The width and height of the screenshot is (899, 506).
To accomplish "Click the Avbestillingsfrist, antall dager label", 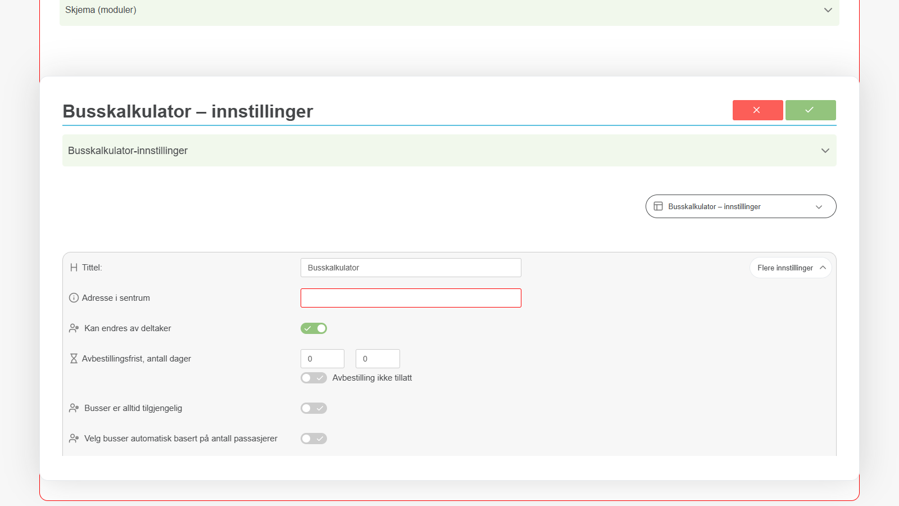I will pos(137,359).
